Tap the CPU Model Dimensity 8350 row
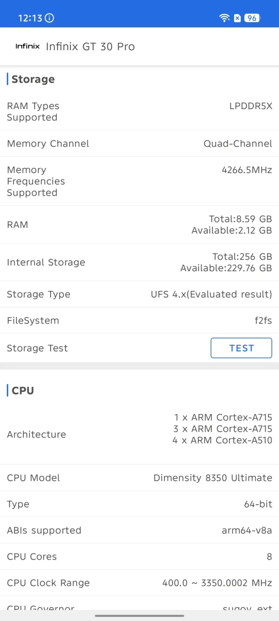This screenshot has width=279, height=621. pyautogui.click(x=139, y=478)
